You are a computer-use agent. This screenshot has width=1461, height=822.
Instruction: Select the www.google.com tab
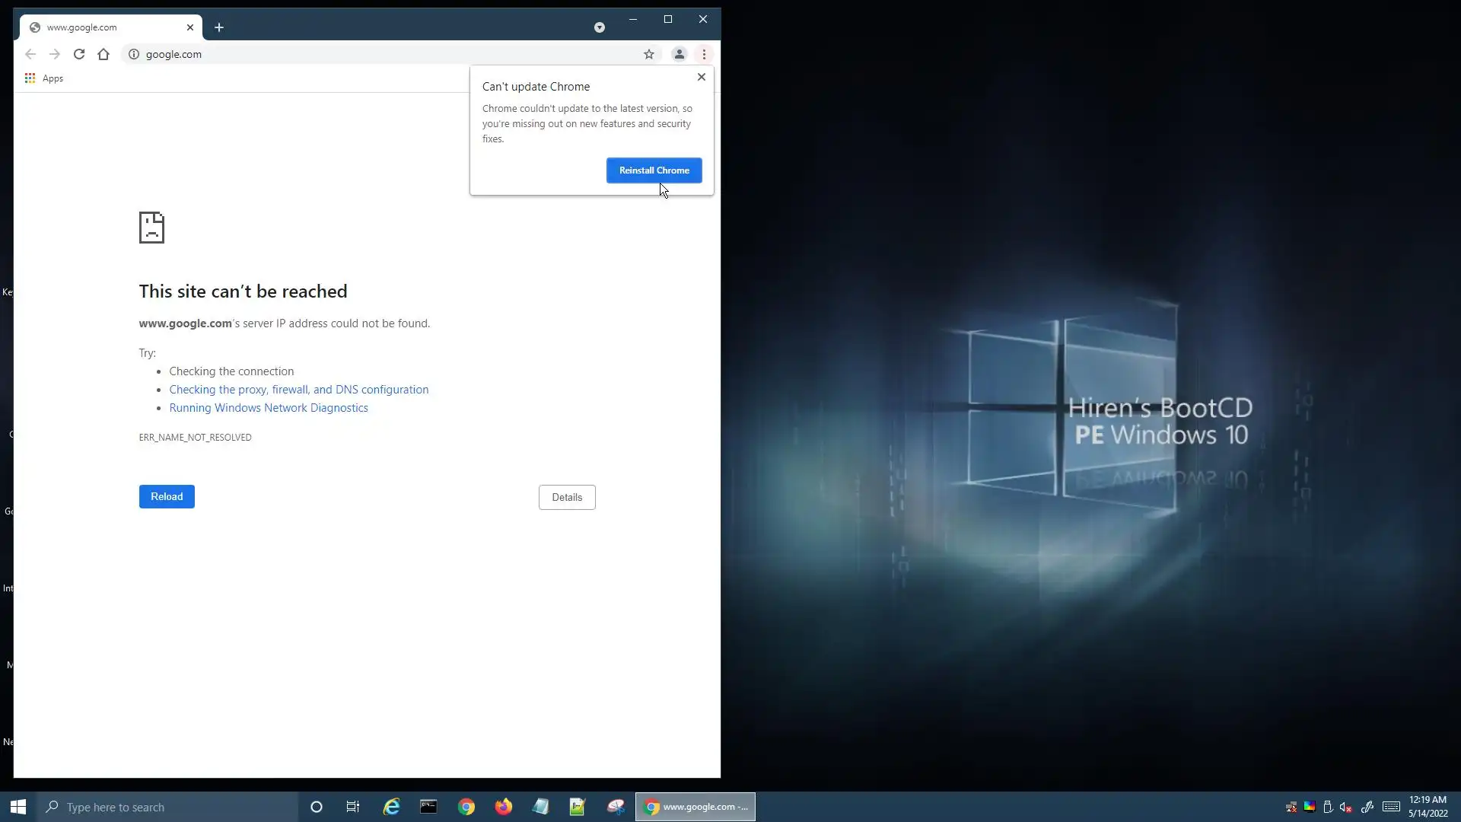click(99, 27)
